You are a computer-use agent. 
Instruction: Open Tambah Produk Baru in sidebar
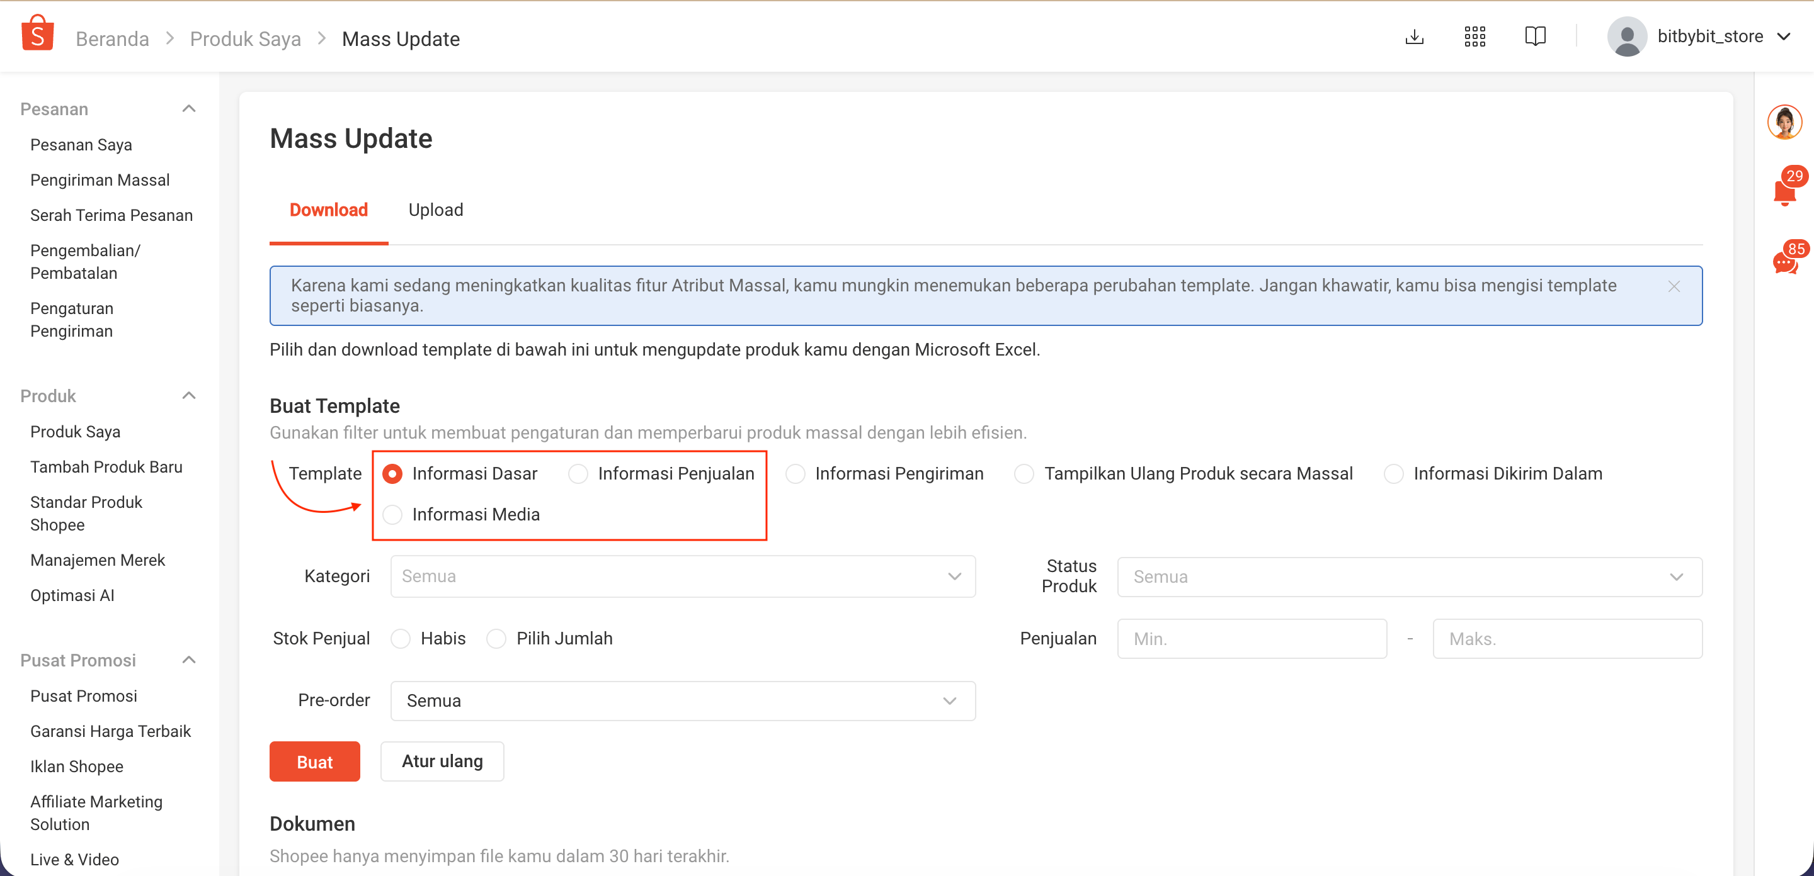click(106, 467)
